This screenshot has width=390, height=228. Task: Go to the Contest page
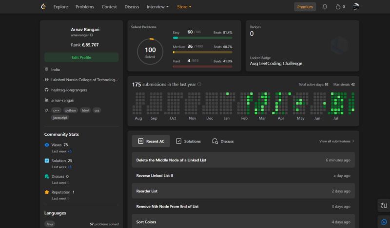109,7
